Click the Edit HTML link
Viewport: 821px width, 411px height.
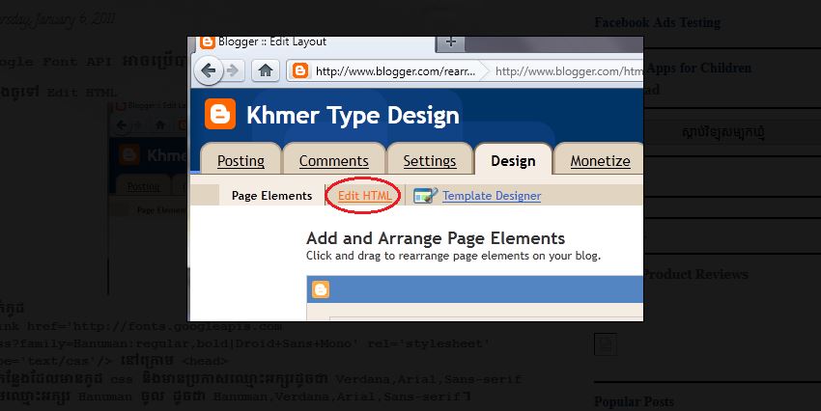click(364, 196)
